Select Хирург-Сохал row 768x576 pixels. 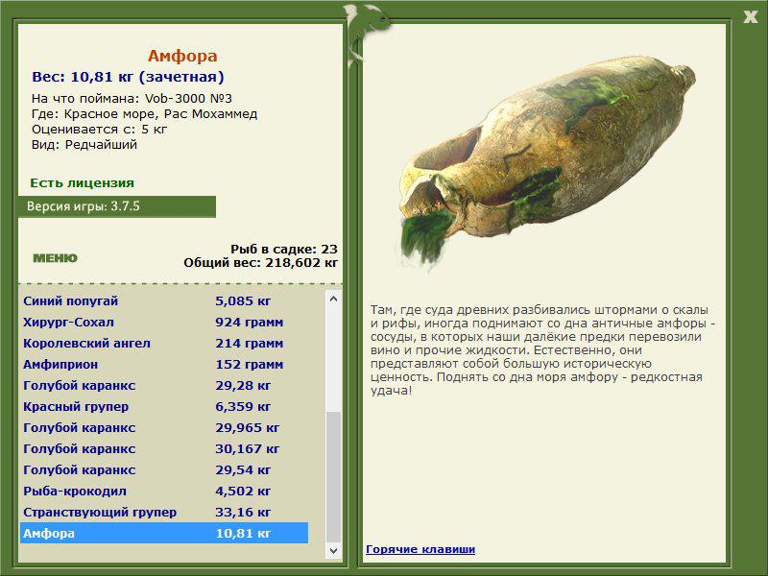164,322
